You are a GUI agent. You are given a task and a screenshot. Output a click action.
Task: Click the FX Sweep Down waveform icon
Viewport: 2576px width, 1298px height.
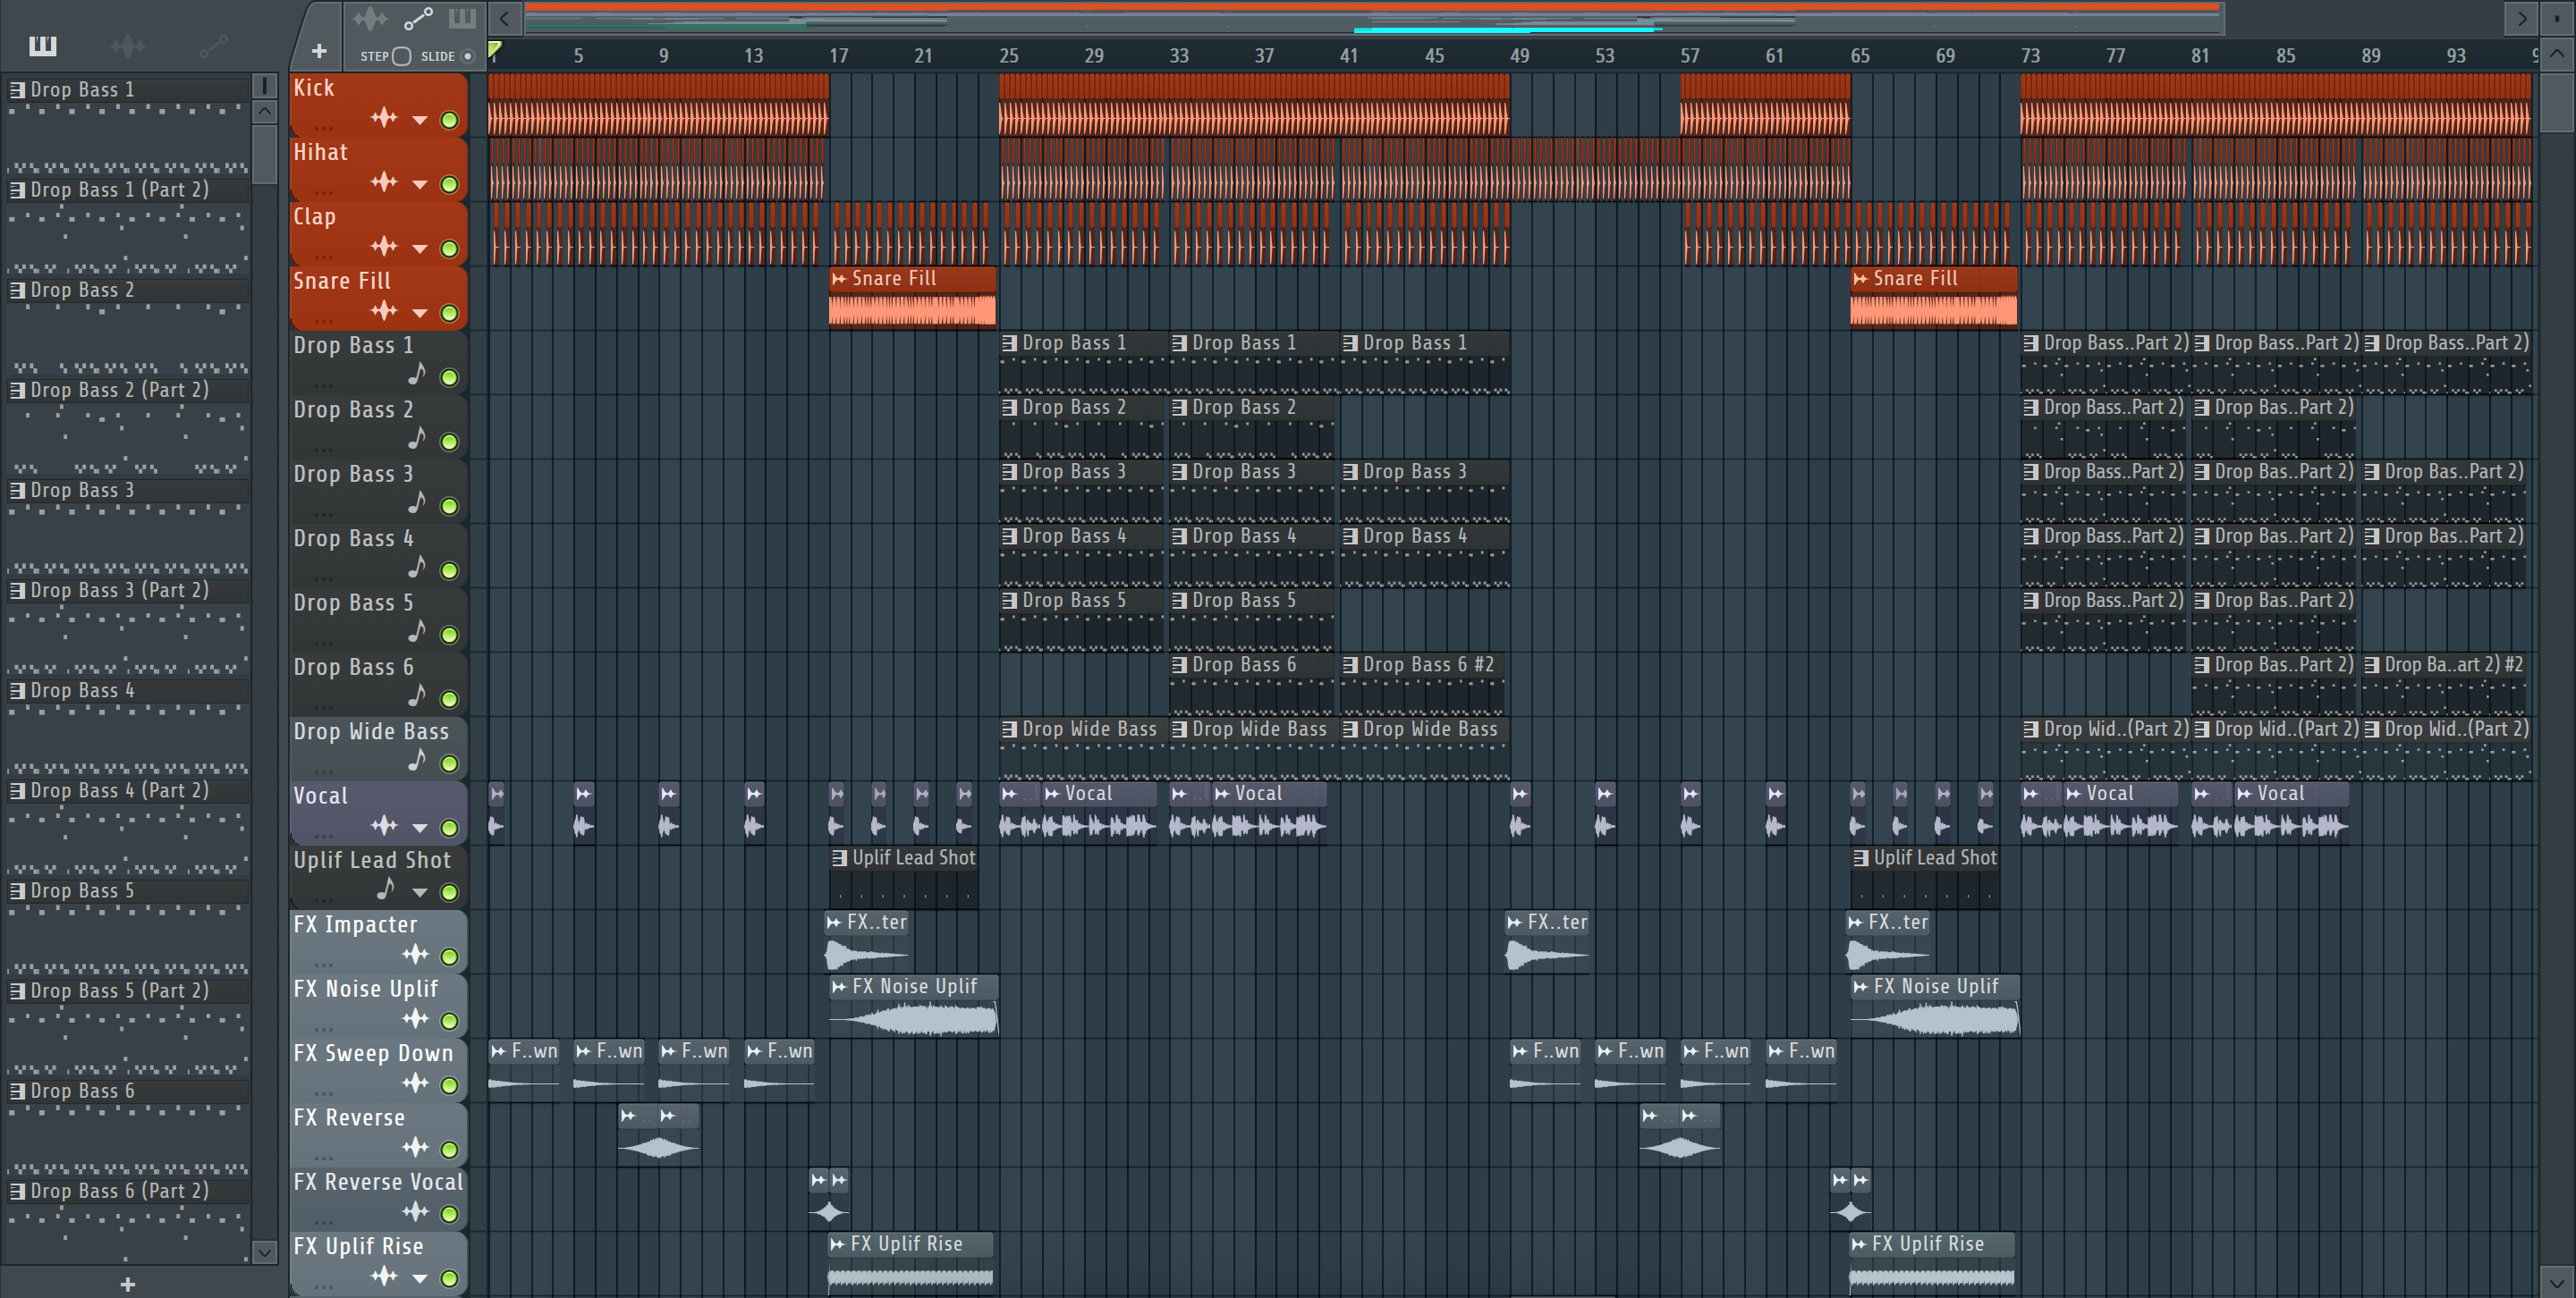tap(415, 1083)
